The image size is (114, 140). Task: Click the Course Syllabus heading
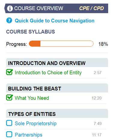coord(31,32)
